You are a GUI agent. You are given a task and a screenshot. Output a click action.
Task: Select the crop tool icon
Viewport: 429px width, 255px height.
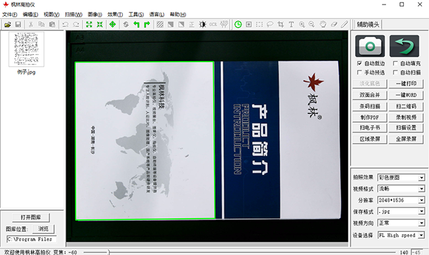[280, 24]
